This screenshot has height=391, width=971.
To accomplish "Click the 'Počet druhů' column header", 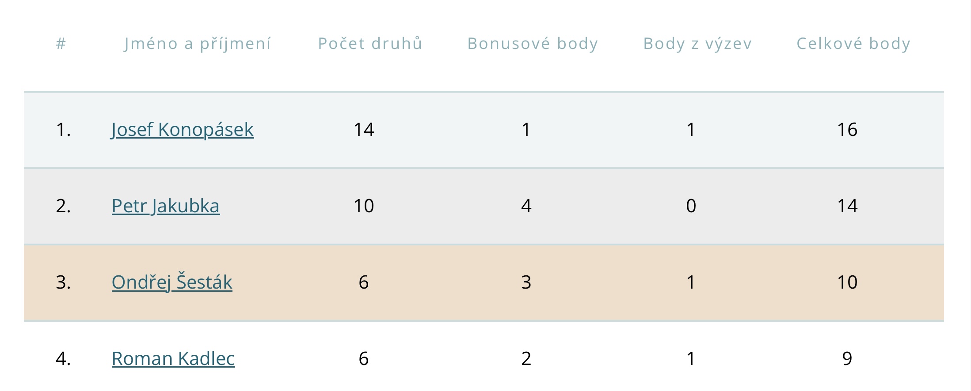I will [370, 44].
